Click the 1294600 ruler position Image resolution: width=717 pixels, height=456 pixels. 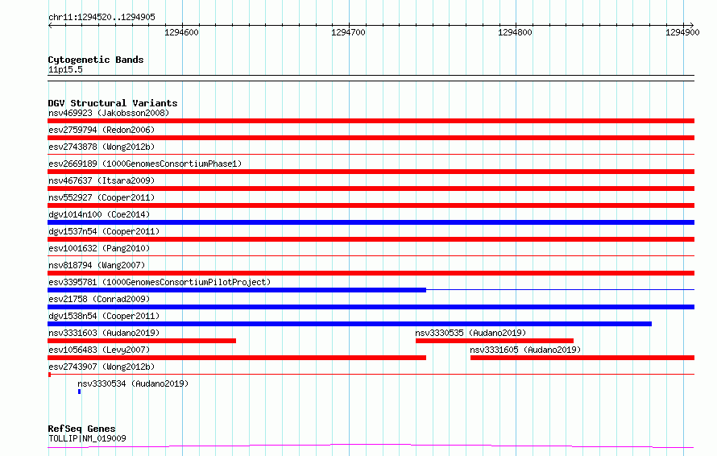coord(181,32)
